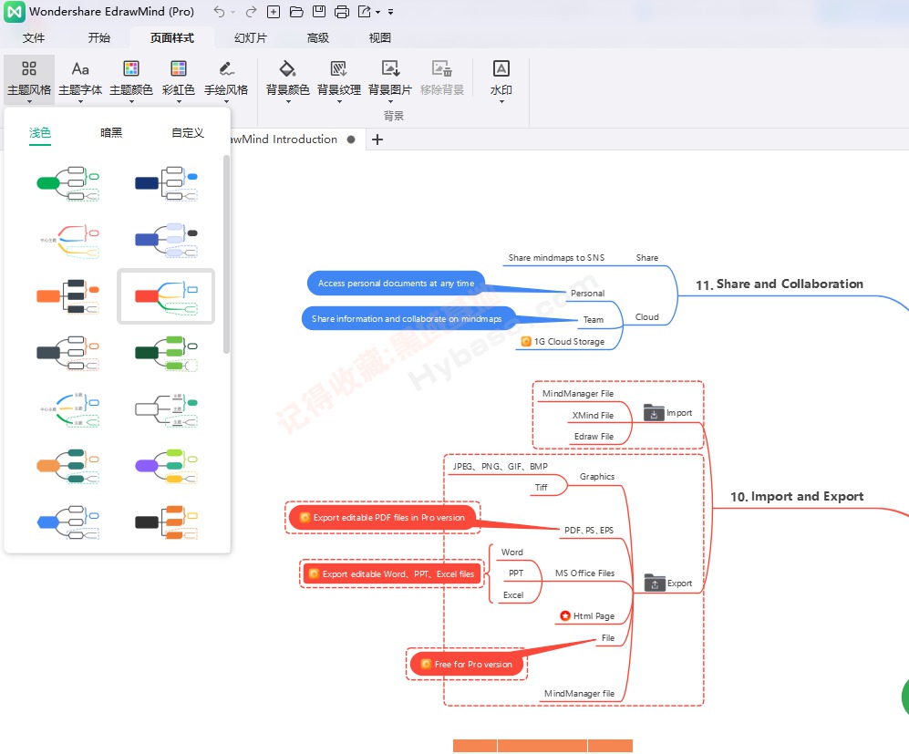Screen dimensions: 909x754
Task: Open undo history dropdown arrow
Action: [233, 12]
